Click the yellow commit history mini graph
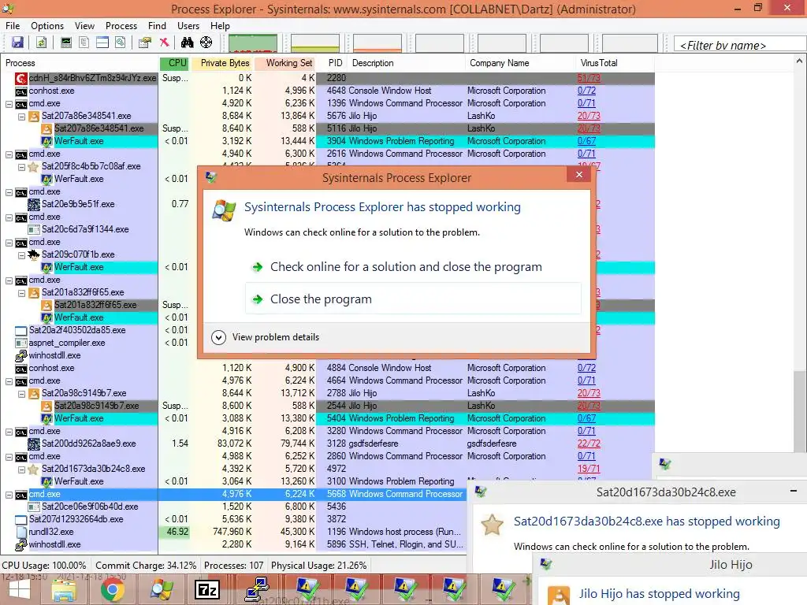 [x=315, y=43]
